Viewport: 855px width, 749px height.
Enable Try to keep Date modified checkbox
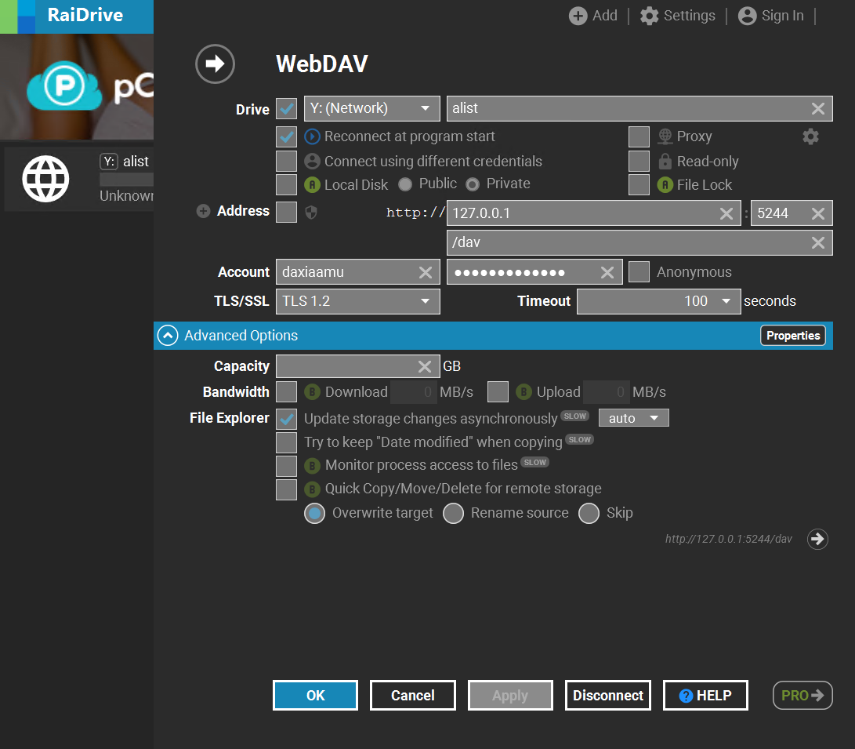(286, 442)
